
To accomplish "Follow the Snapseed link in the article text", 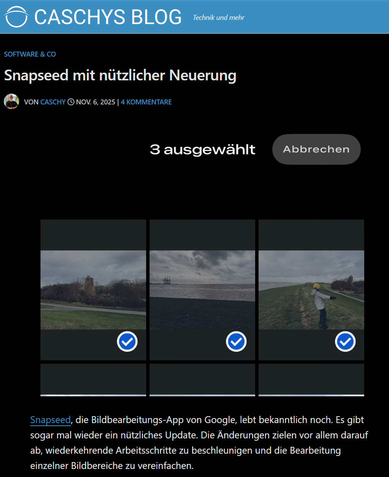I will pyautogui.click(x=50, y=420).
